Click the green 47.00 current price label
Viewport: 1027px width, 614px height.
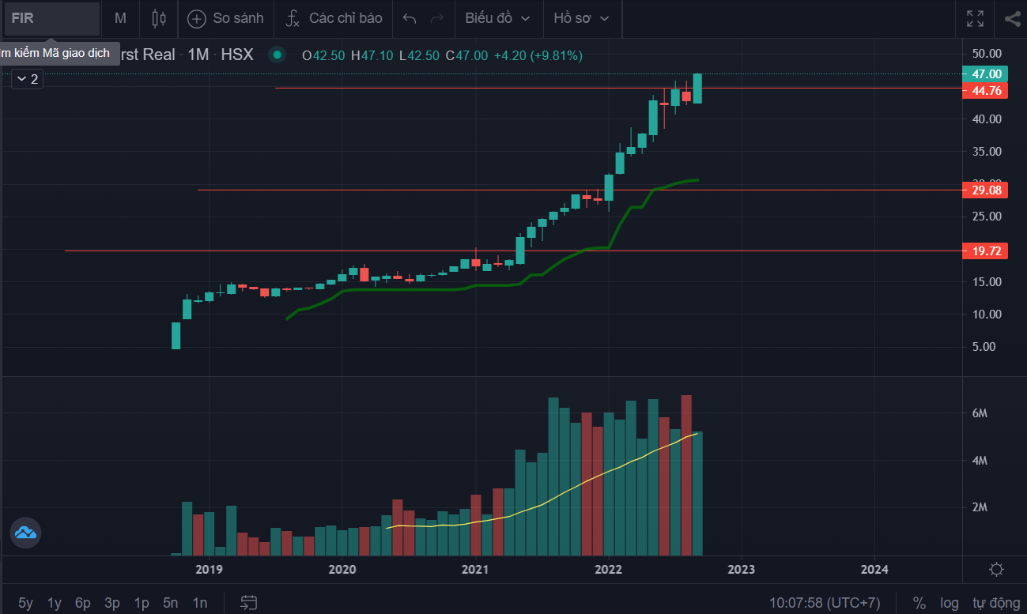point(985,73)
